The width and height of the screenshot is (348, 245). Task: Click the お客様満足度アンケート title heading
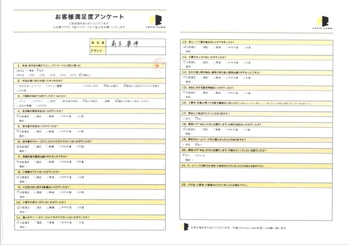point(90,17)
